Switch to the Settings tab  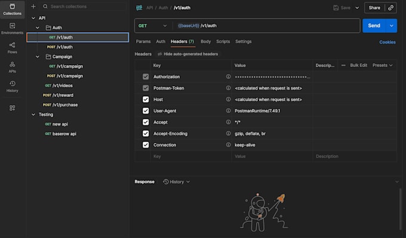(244, 41)
